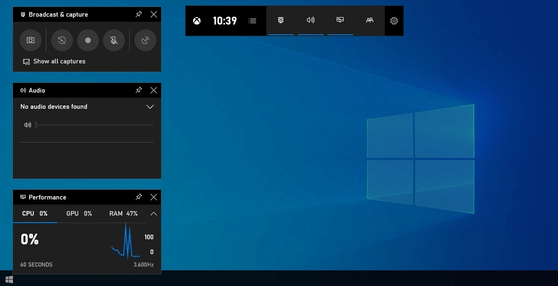Click the Broadcast & capture title

coord(58,14)
